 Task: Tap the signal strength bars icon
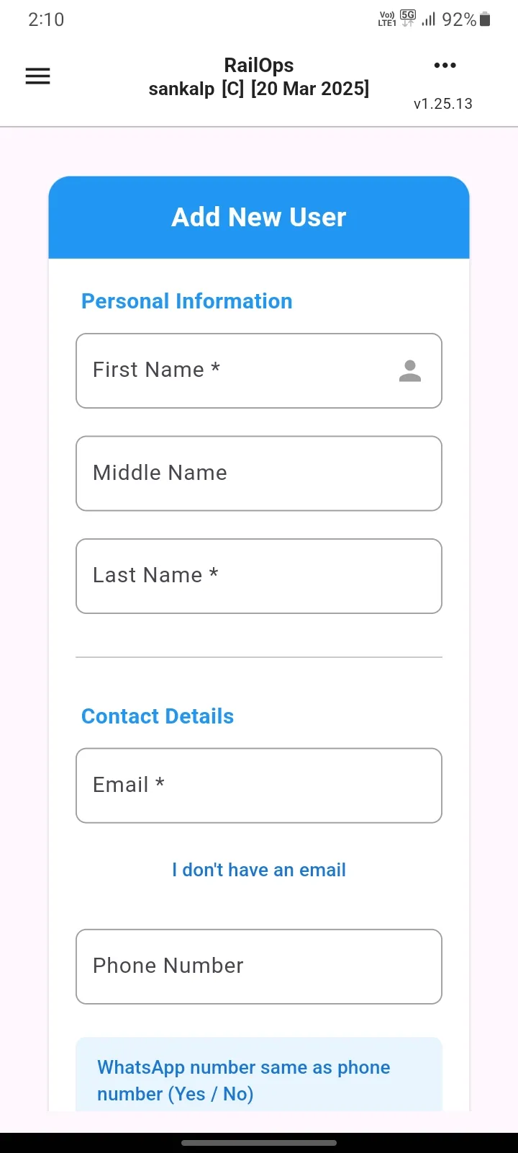429,19
